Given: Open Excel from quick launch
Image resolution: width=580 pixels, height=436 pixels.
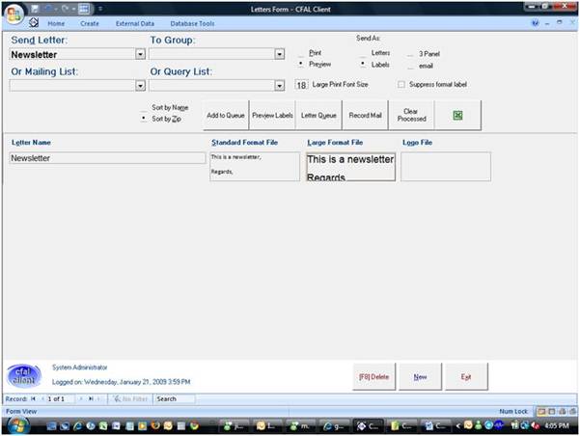Looking at the screenshot, I should click(x=103, y=426).
